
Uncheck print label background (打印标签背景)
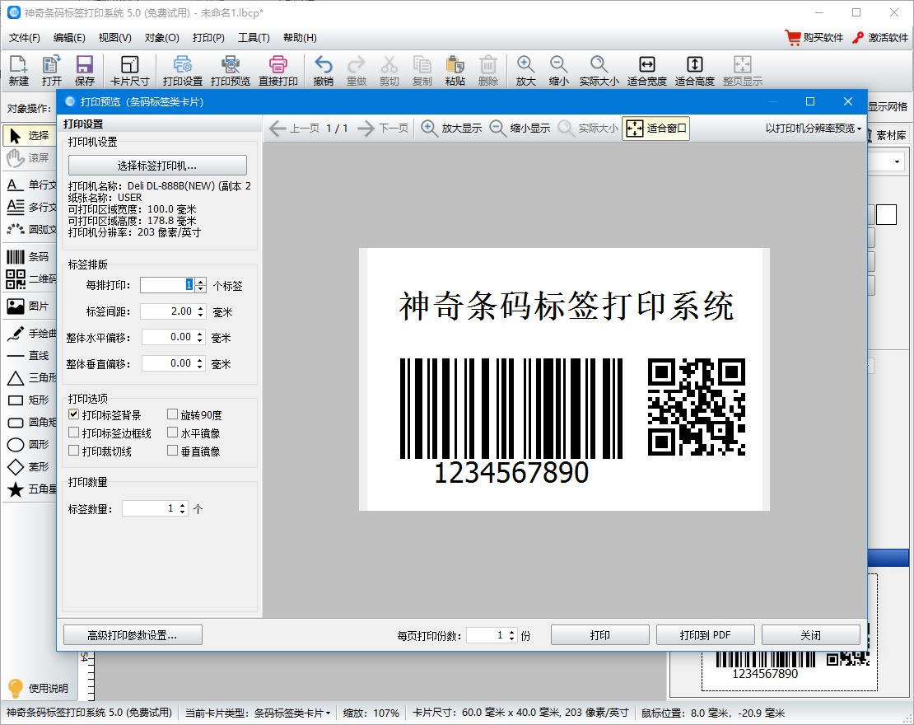coord(73,414)
